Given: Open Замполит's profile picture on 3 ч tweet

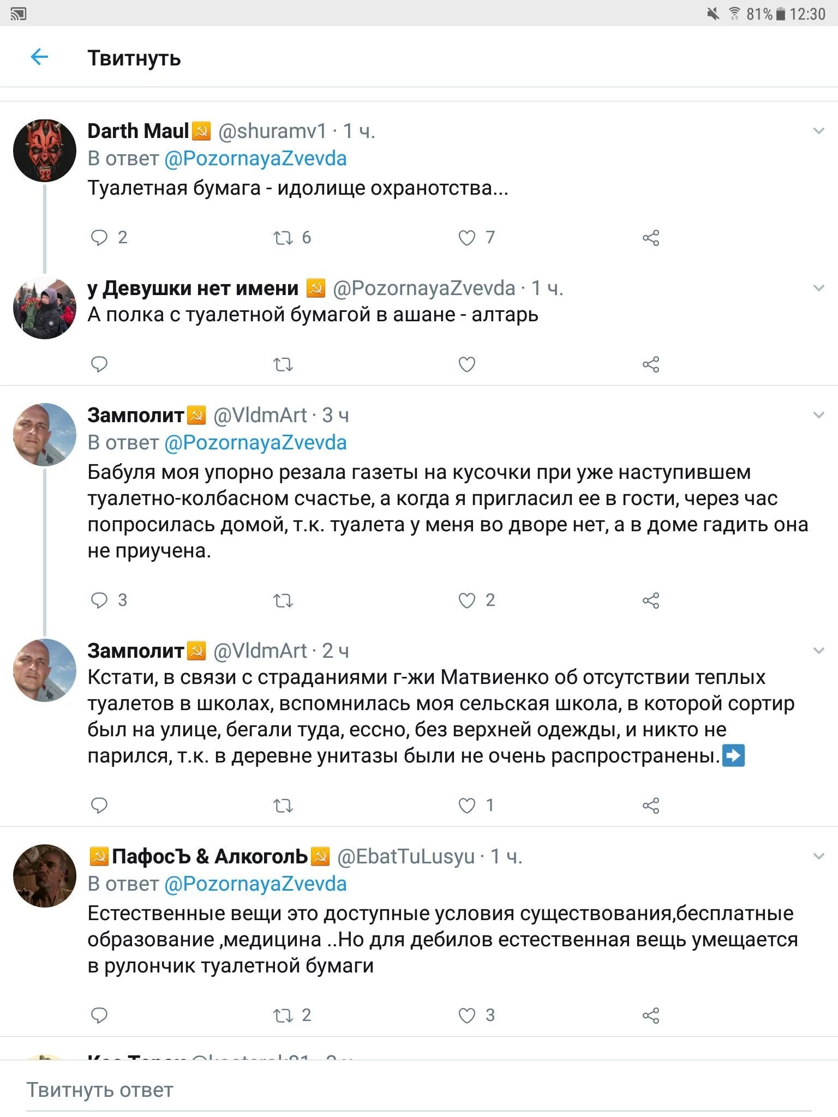Looking at the screenshot, I should click(45, 435).
